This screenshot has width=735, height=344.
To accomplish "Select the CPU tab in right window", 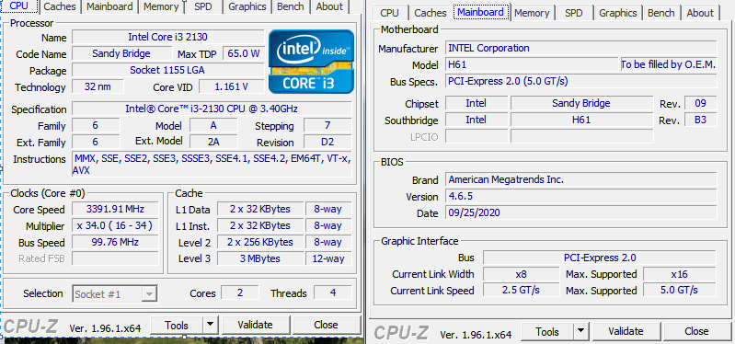I will (x=389, y=13).
